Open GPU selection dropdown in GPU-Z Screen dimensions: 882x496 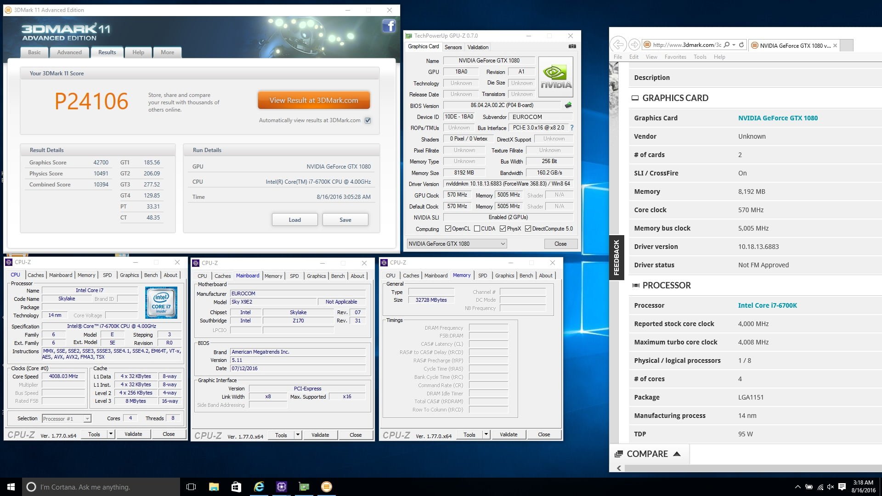coord(503,244)
